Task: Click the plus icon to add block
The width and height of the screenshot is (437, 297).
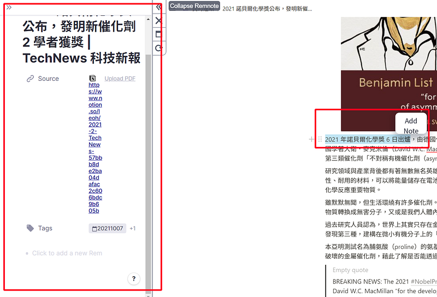Action: pyautogui.click(x=311, y=139)
